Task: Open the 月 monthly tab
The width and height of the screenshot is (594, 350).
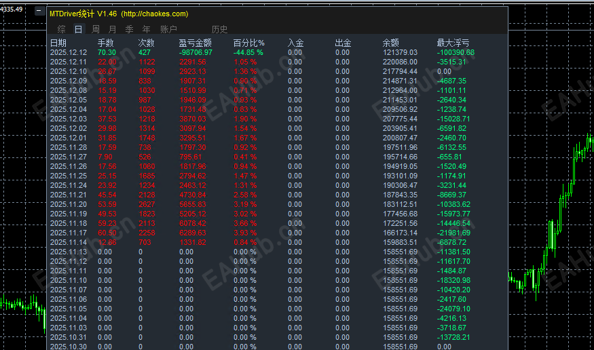Action: click(x=113, y=29)
